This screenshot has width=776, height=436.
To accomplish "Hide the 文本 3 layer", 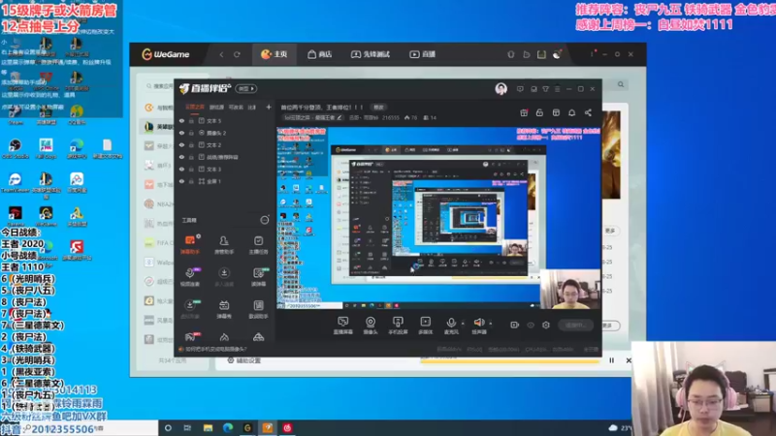I will click(x=181, y=169).
